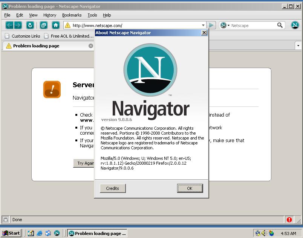Click the Home icon in the toolbar

[56, 25]
